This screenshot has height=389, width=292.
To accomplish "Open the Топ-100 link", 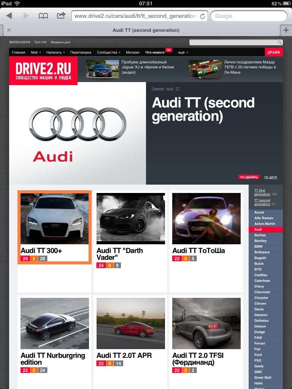I will 40,42.
